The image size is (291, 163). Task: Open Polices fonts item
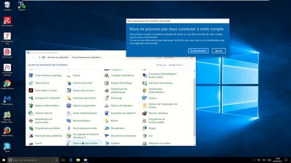coord(111,121)
